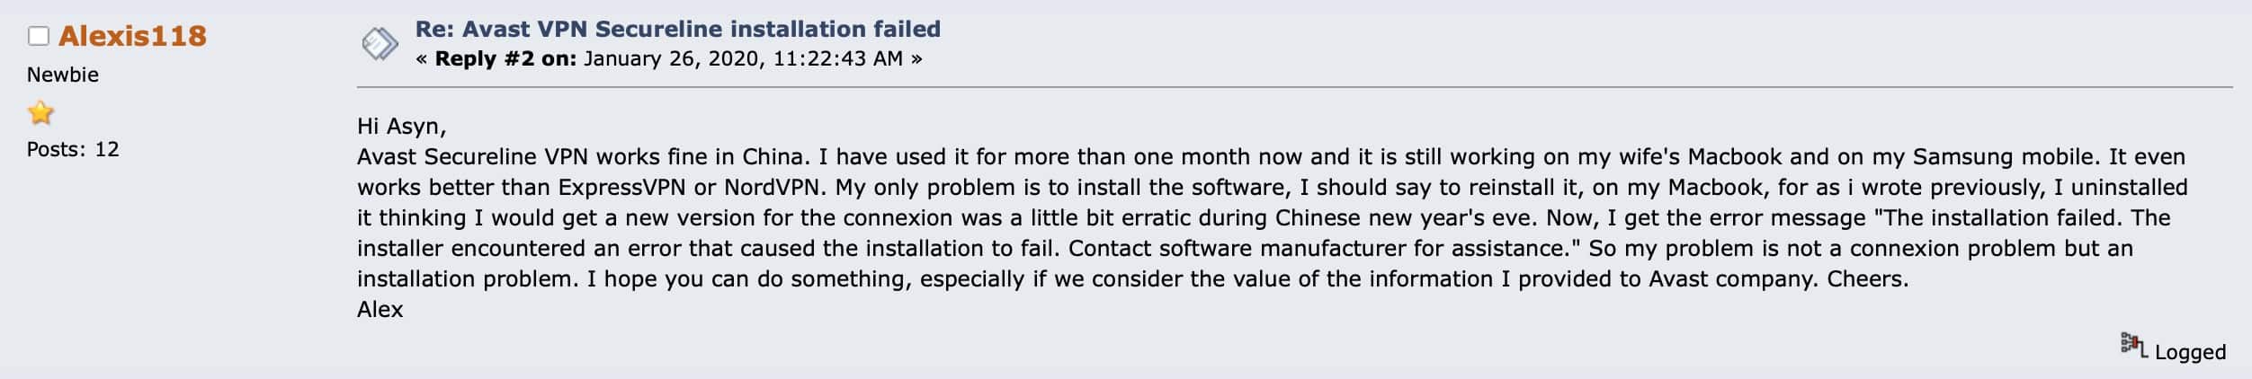Click the horizontal divider under the header

click(x=1294, y=87)
